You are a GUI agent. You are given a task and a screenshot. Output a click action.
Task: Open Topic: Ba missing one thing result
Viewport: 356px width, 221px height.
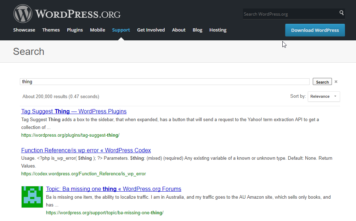click(x=113, y=189)
